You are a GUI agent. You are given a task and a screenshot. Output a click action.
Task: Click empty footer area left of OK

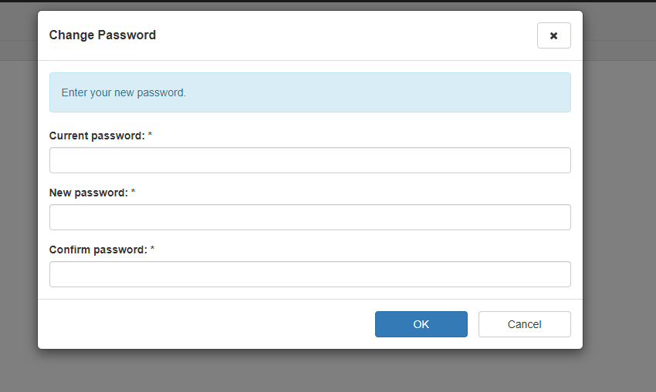[201, 324]
